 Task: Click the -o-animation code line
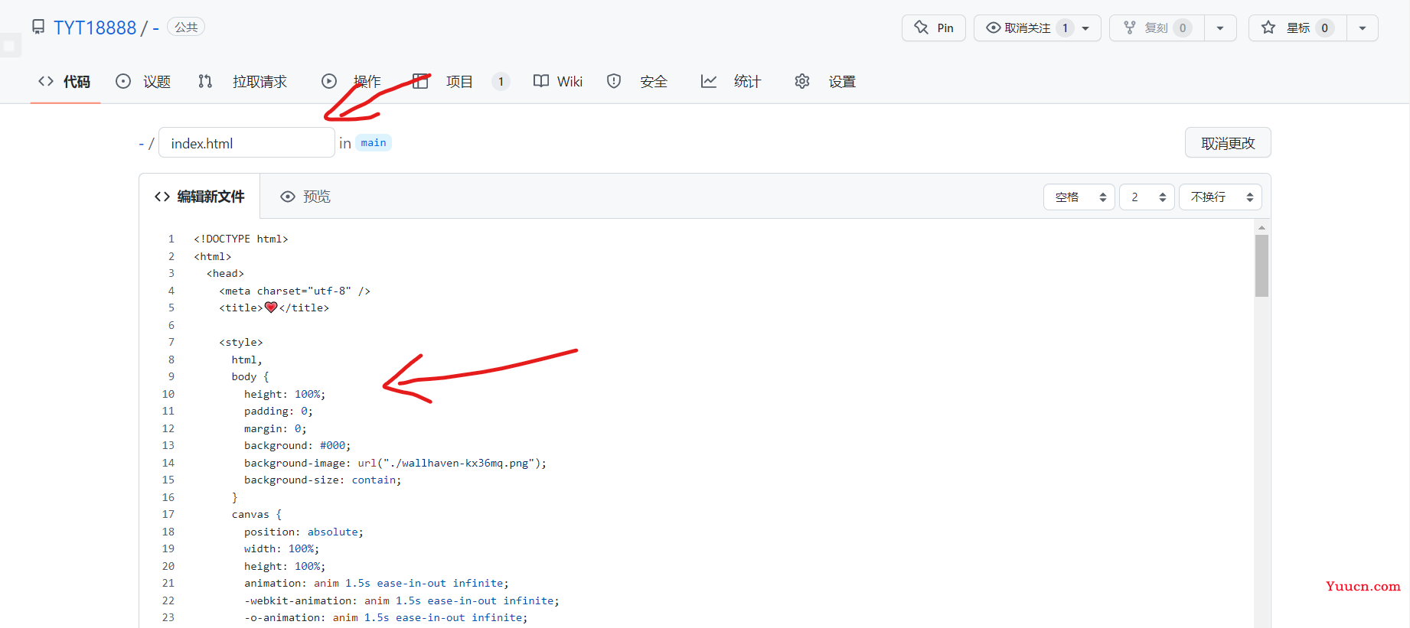386,617
